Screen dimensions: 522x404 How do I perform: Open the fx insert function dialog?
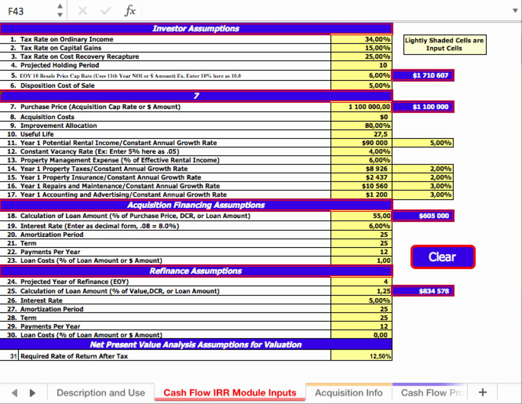coord(130,11)
